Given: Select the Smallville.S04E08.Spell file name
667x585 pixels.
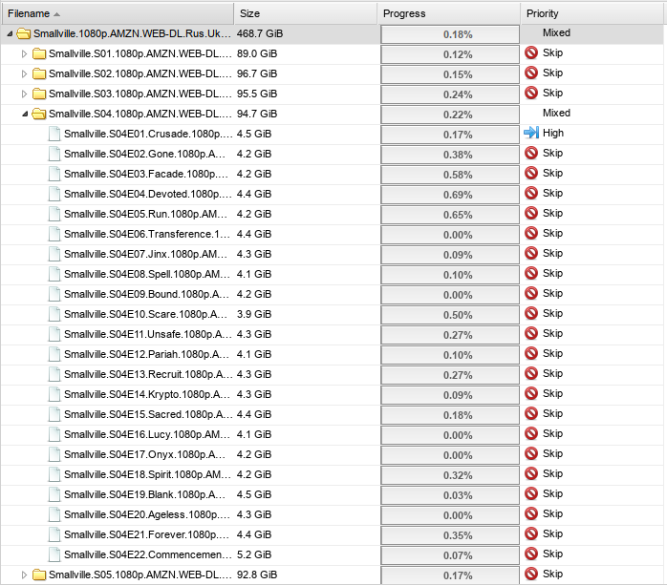Looking at the screenshot, I should [147, 274].
